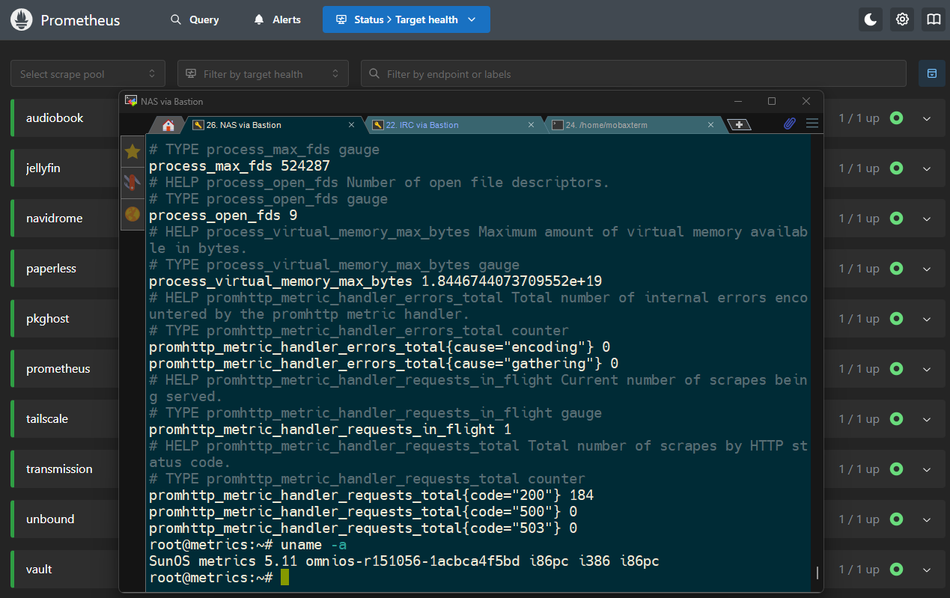The image size is (950, 598).
Task: Open the Macros sidebar tab with round icon
Action: [133, 214]
